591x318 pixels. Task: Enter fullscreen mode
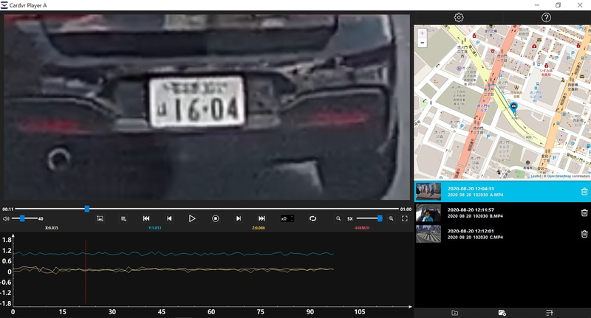[x=404, y=218]
